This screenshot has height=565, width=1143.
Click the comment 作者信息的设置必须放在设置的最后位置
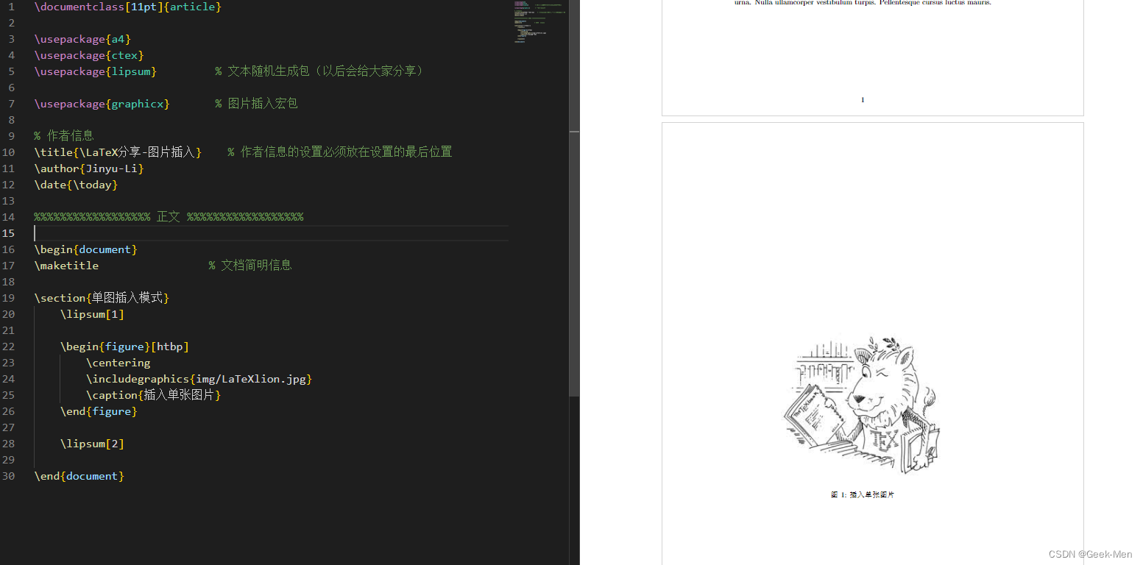pyautogui.click(x=340, y=152)
